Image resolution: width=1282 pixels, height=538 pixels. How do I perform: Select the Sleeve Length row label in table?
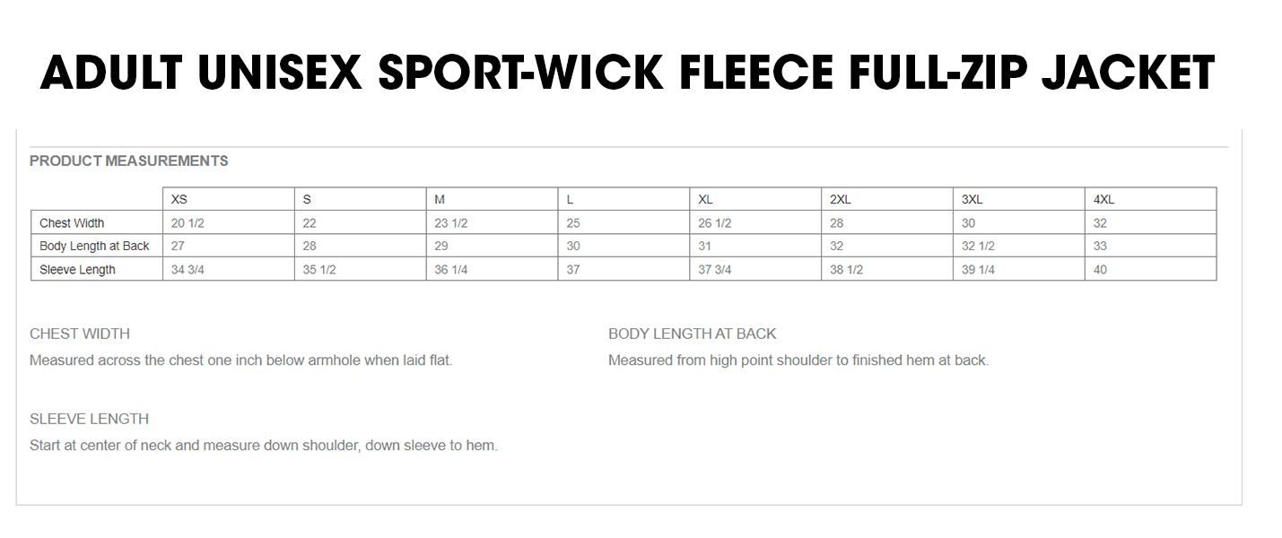pyautogui.click(x=77, y=270)
